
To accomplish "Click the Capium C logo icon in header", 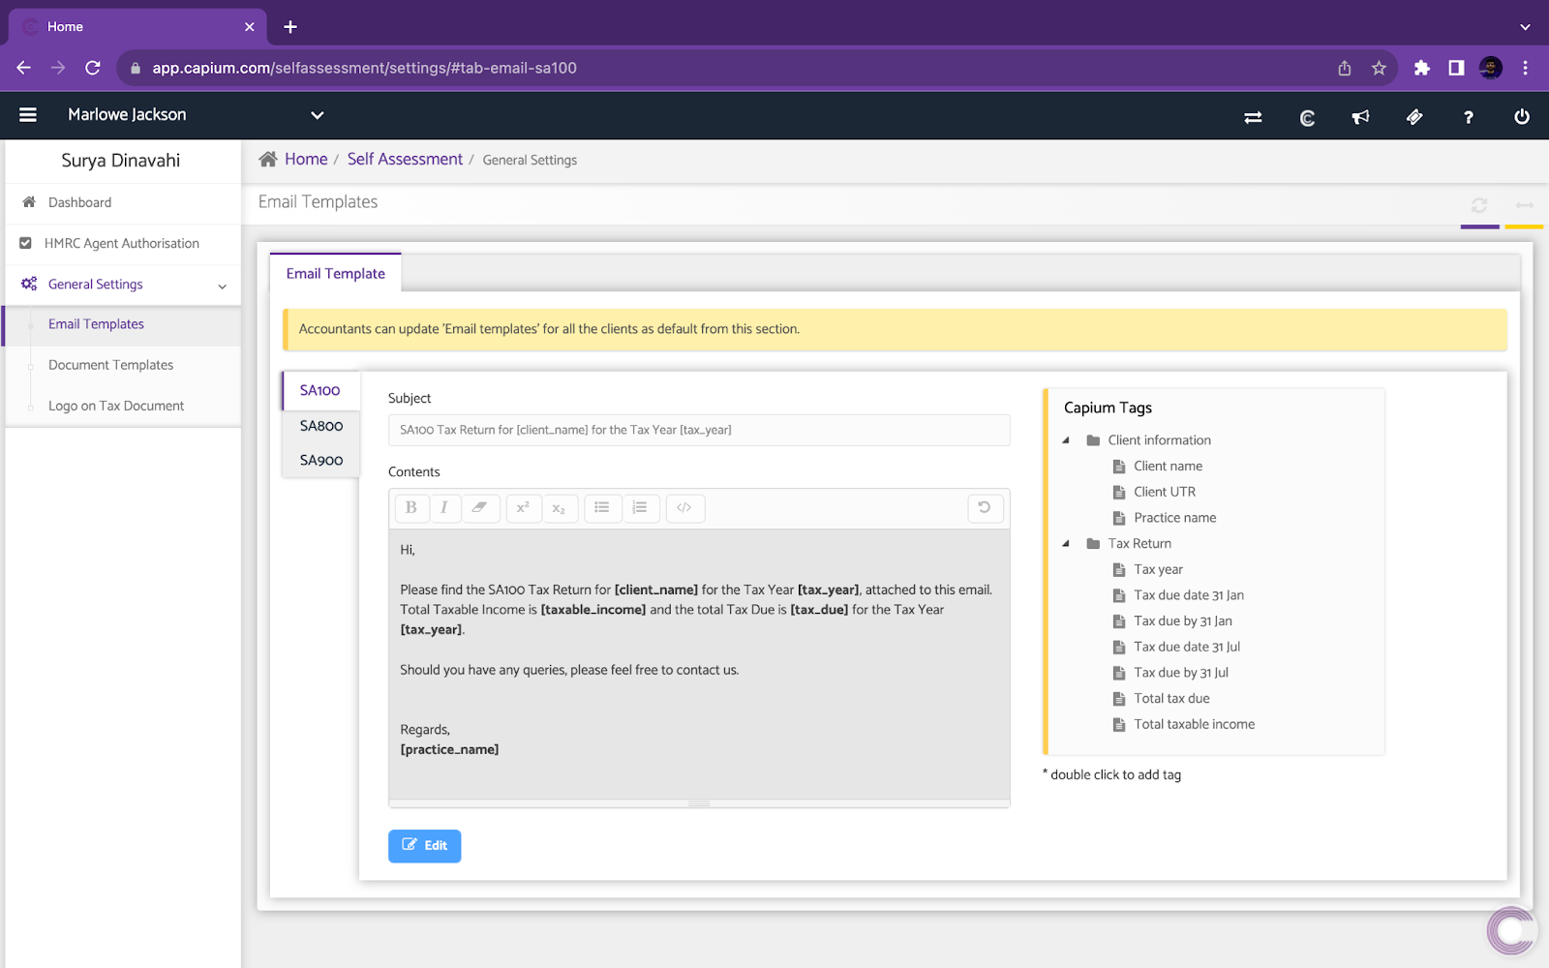I will coord(1307,117).
